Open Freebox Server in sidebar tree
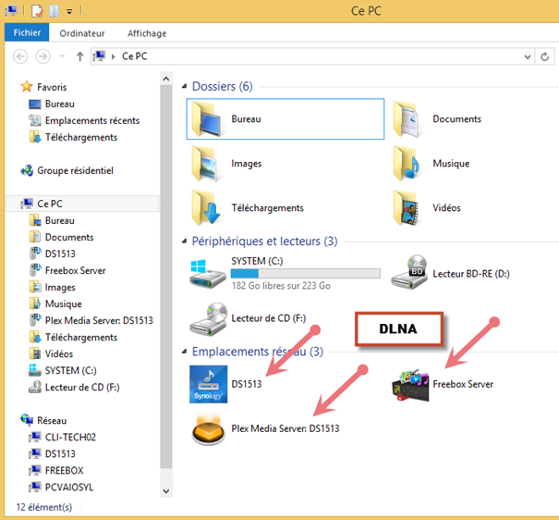 (75, 270)
